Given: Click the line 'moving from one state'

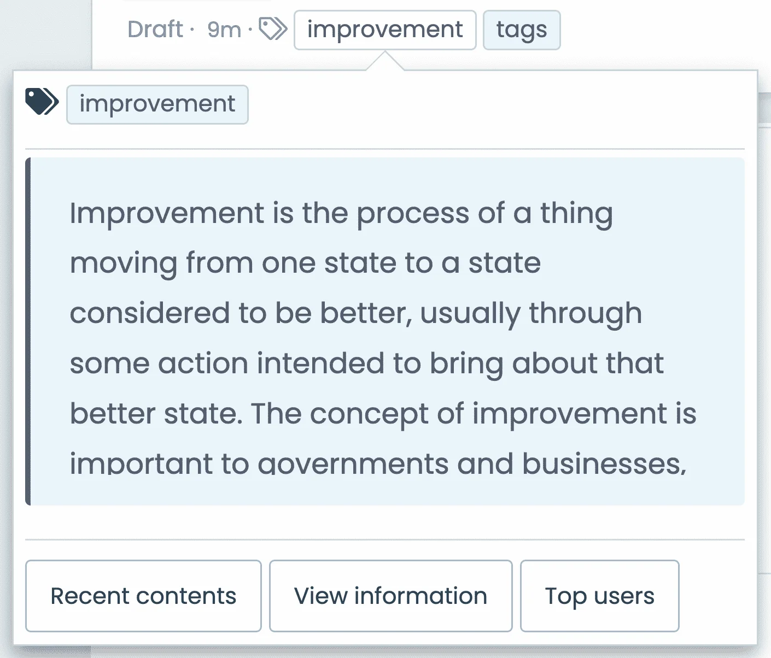Looking at the screenshot, I should [x=306, y=263].
